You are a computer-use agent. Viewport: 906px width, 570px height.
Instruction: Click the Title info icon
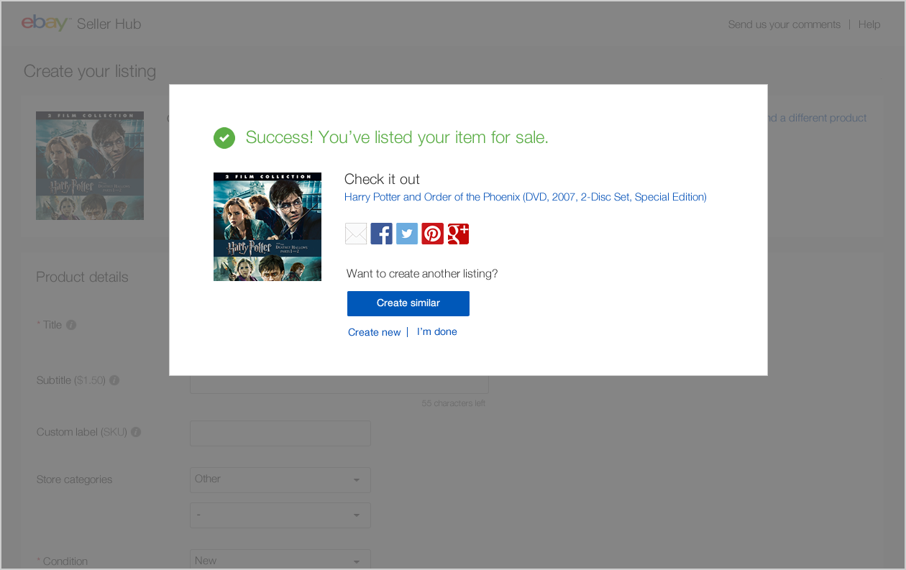pyautogui.click(x=71, y=325)
